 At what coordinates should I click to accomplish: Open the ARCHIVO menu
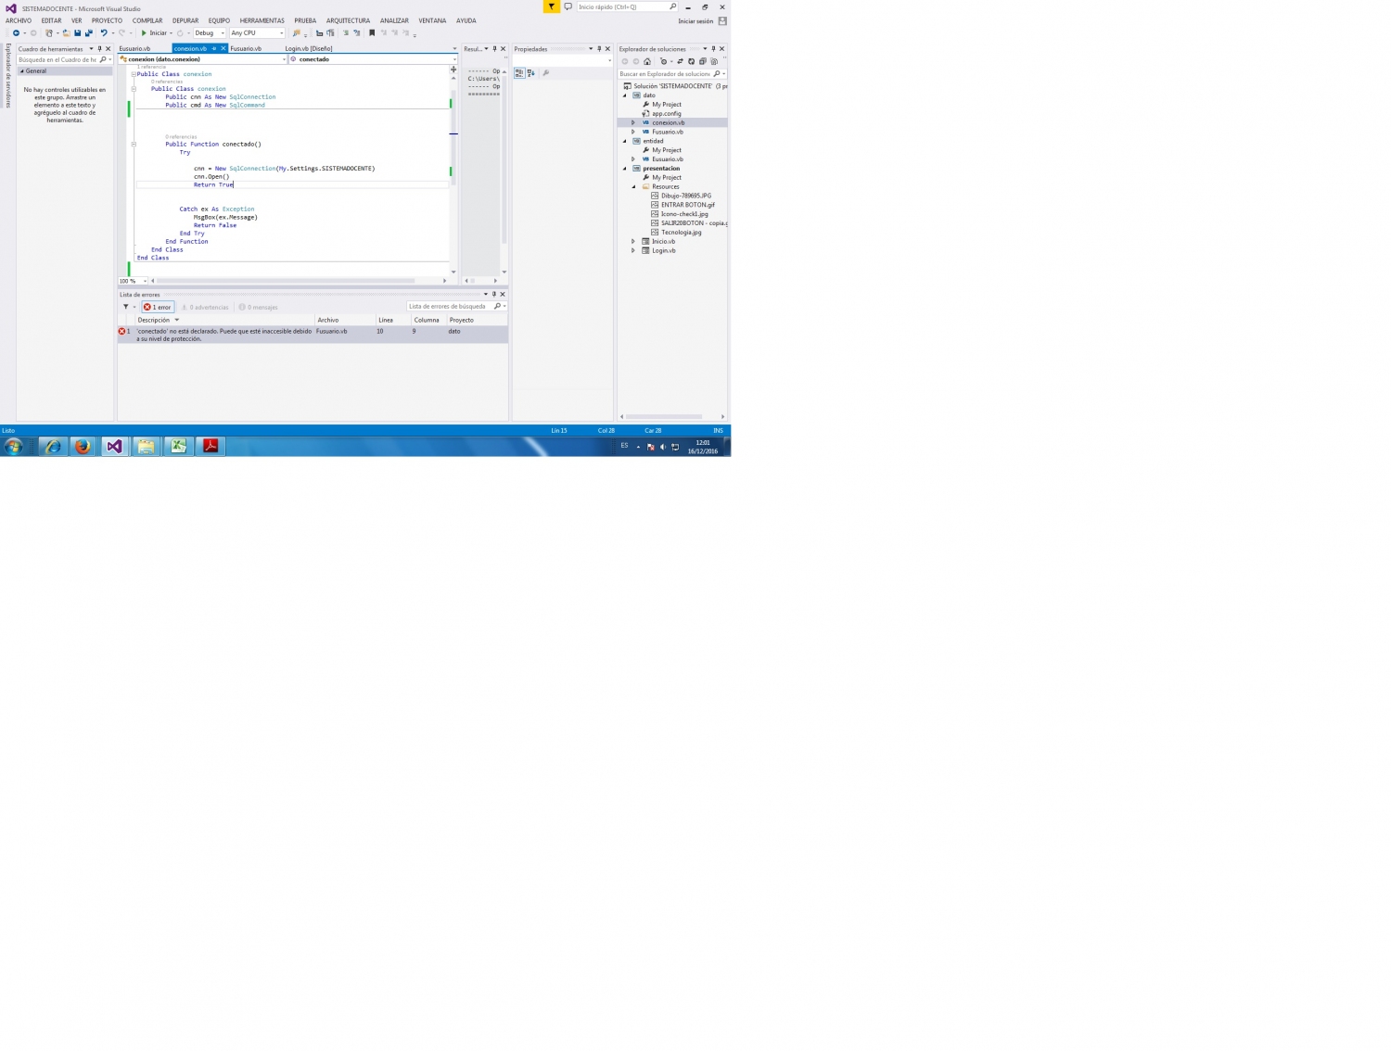19,20
